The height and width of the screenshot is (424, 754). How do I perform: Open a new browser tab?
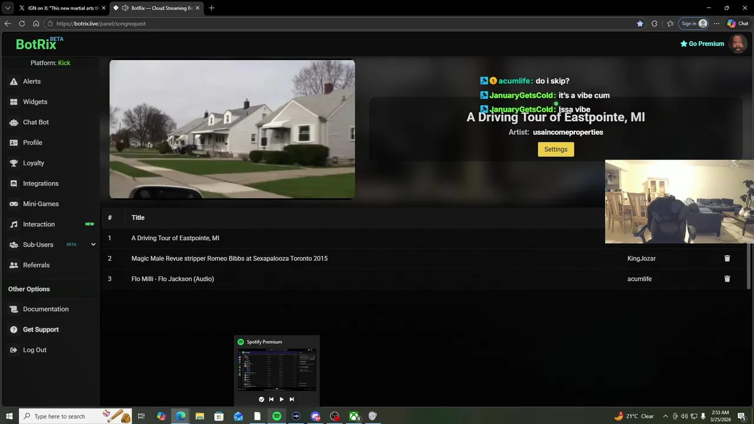[211, 8]
